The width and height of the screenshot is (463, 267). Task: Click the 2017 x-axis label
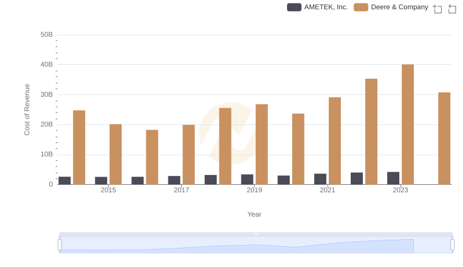point(181,190)
